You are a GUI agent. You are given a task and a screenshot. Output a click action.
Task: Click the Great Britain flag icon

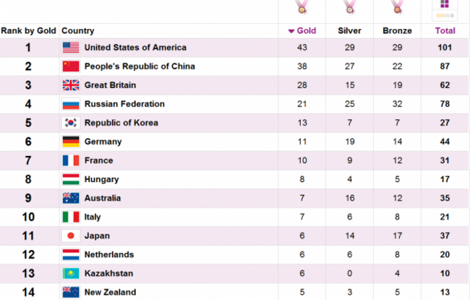click(70, 85)
